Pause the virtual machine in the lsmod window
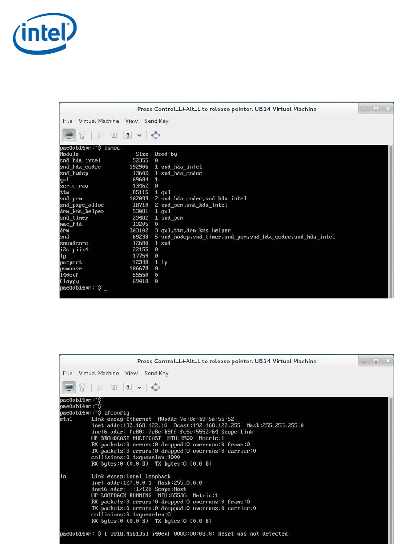The height and width of the screenshot is (544, 394). [x=113, y=135]
